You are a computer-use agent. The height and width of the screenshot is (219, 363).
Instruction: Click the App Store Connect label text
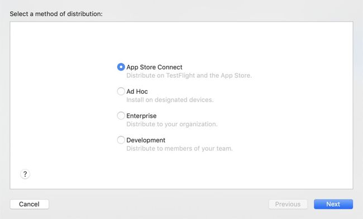point(154,67)
